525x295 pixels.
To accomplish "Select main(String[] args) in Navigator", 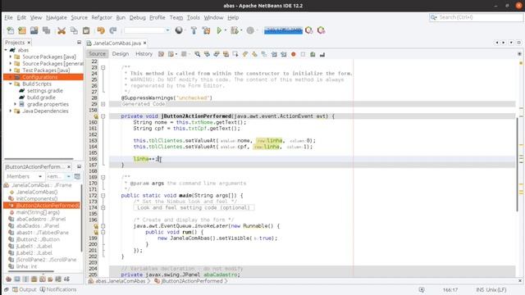I will point(38,212).
